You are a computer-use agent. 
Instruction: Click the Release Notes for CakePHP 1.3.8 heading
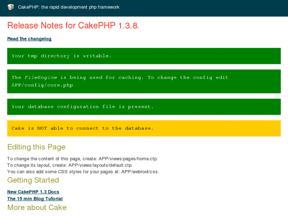point(73,25)
